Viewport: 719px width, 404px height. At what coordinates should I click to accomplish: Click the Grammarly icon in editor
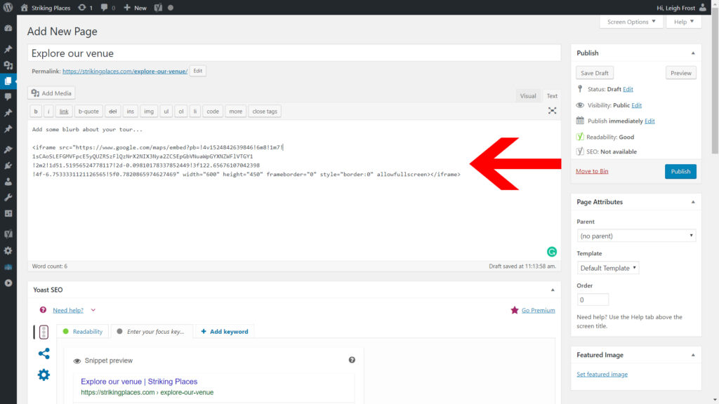tap(552, 251)
